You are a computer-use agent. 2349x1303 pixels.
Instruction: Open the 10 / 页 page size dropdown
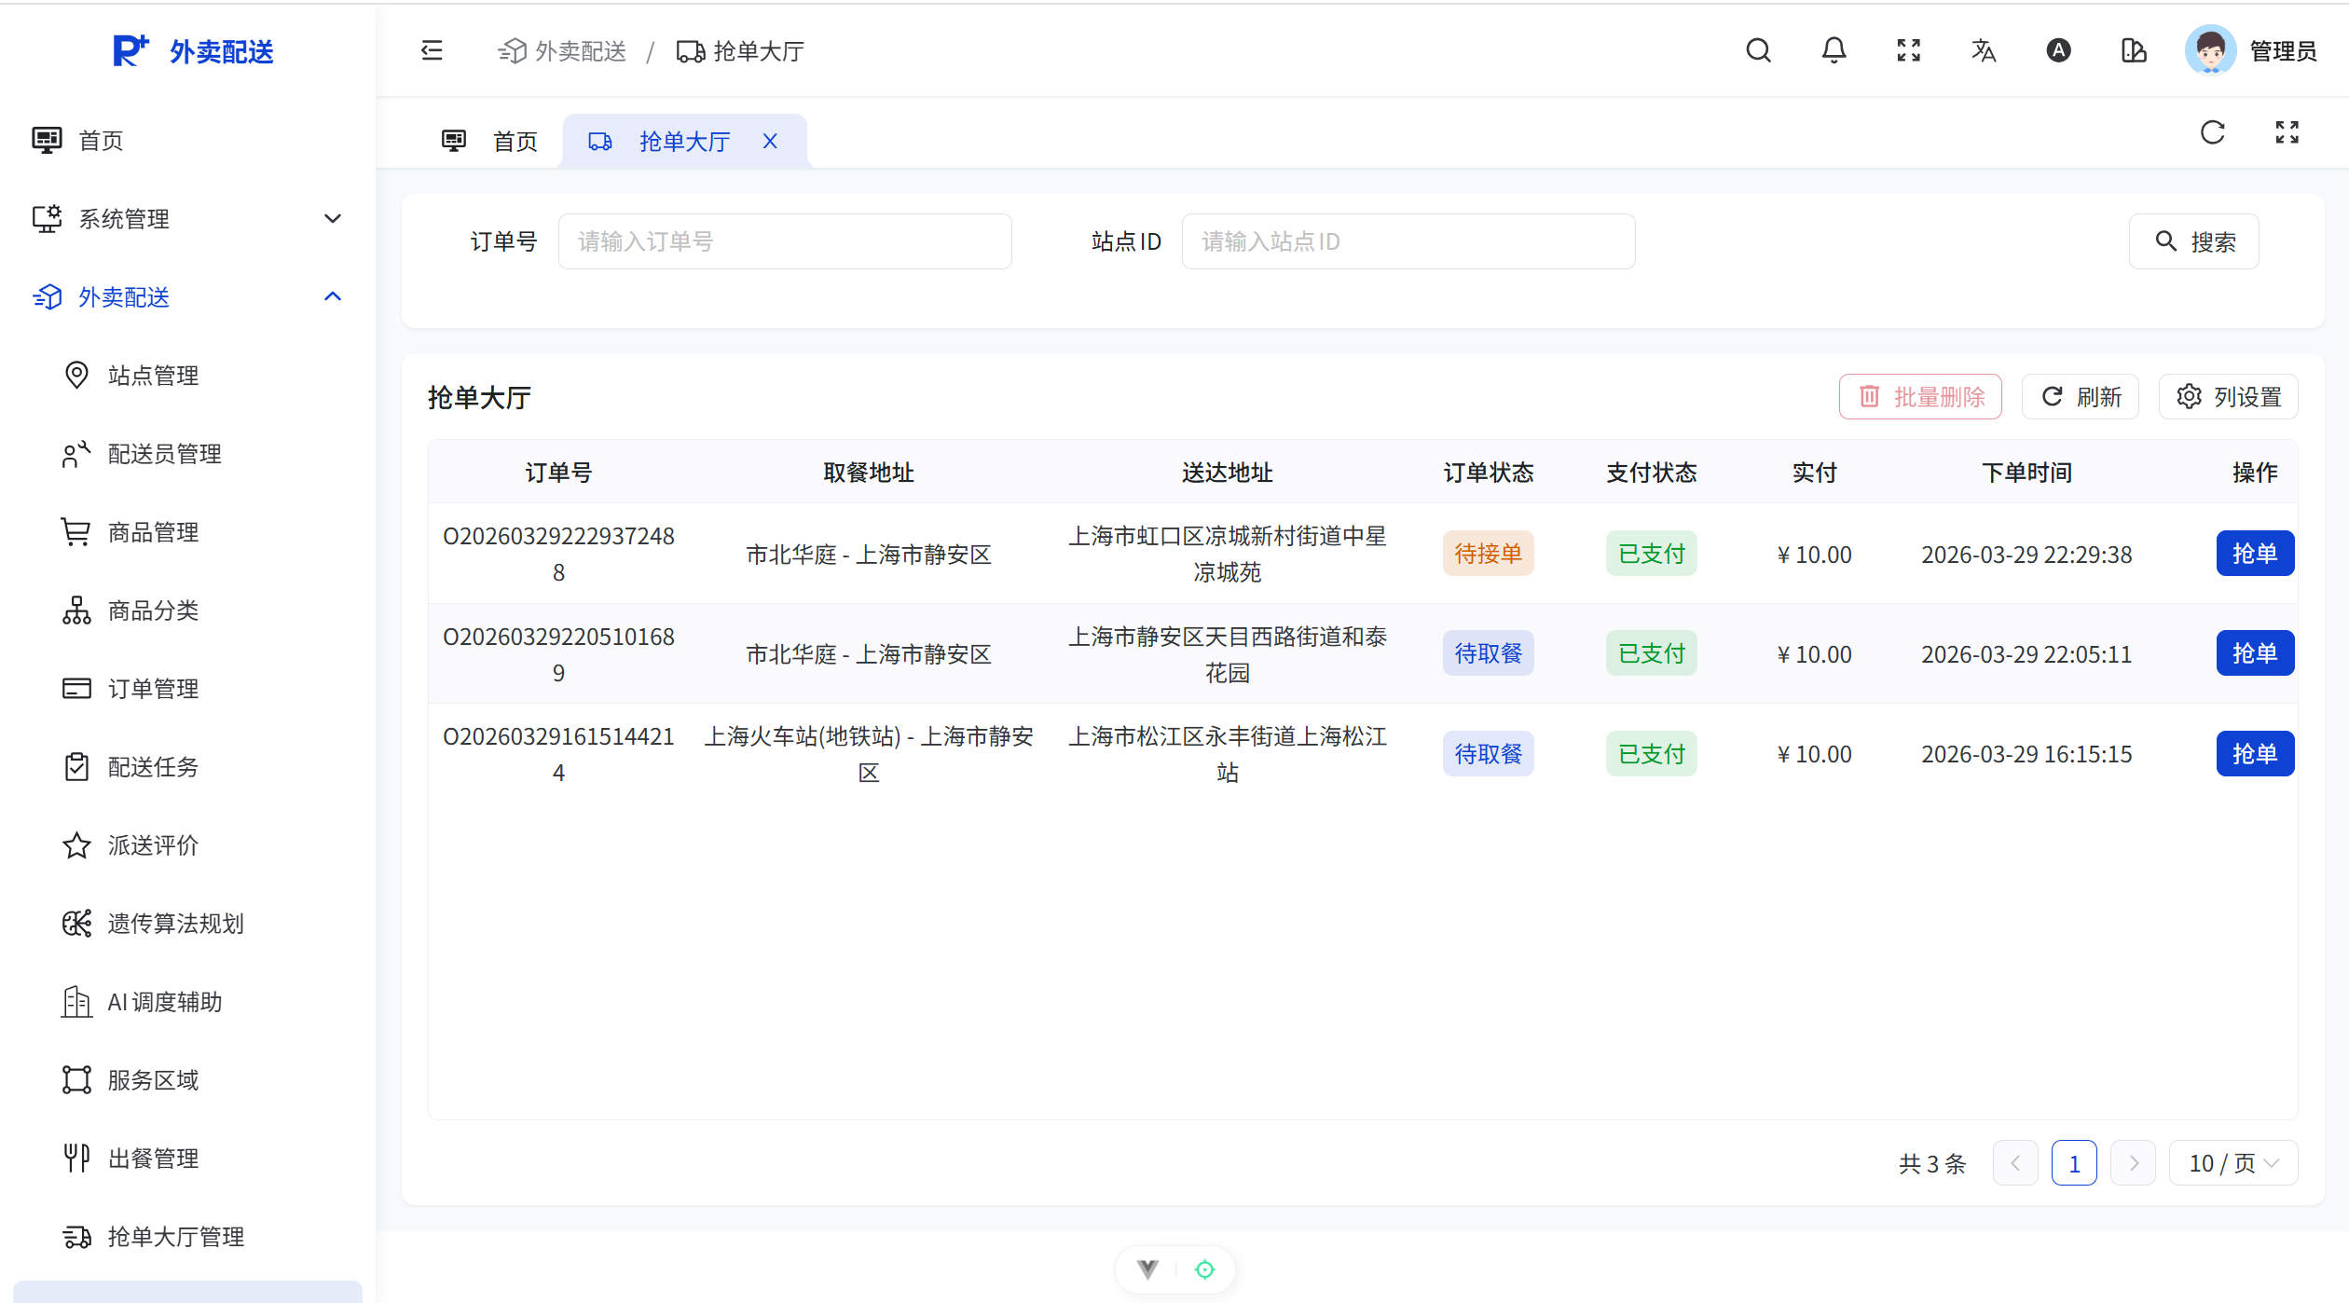click(x=2232, y=1163)
